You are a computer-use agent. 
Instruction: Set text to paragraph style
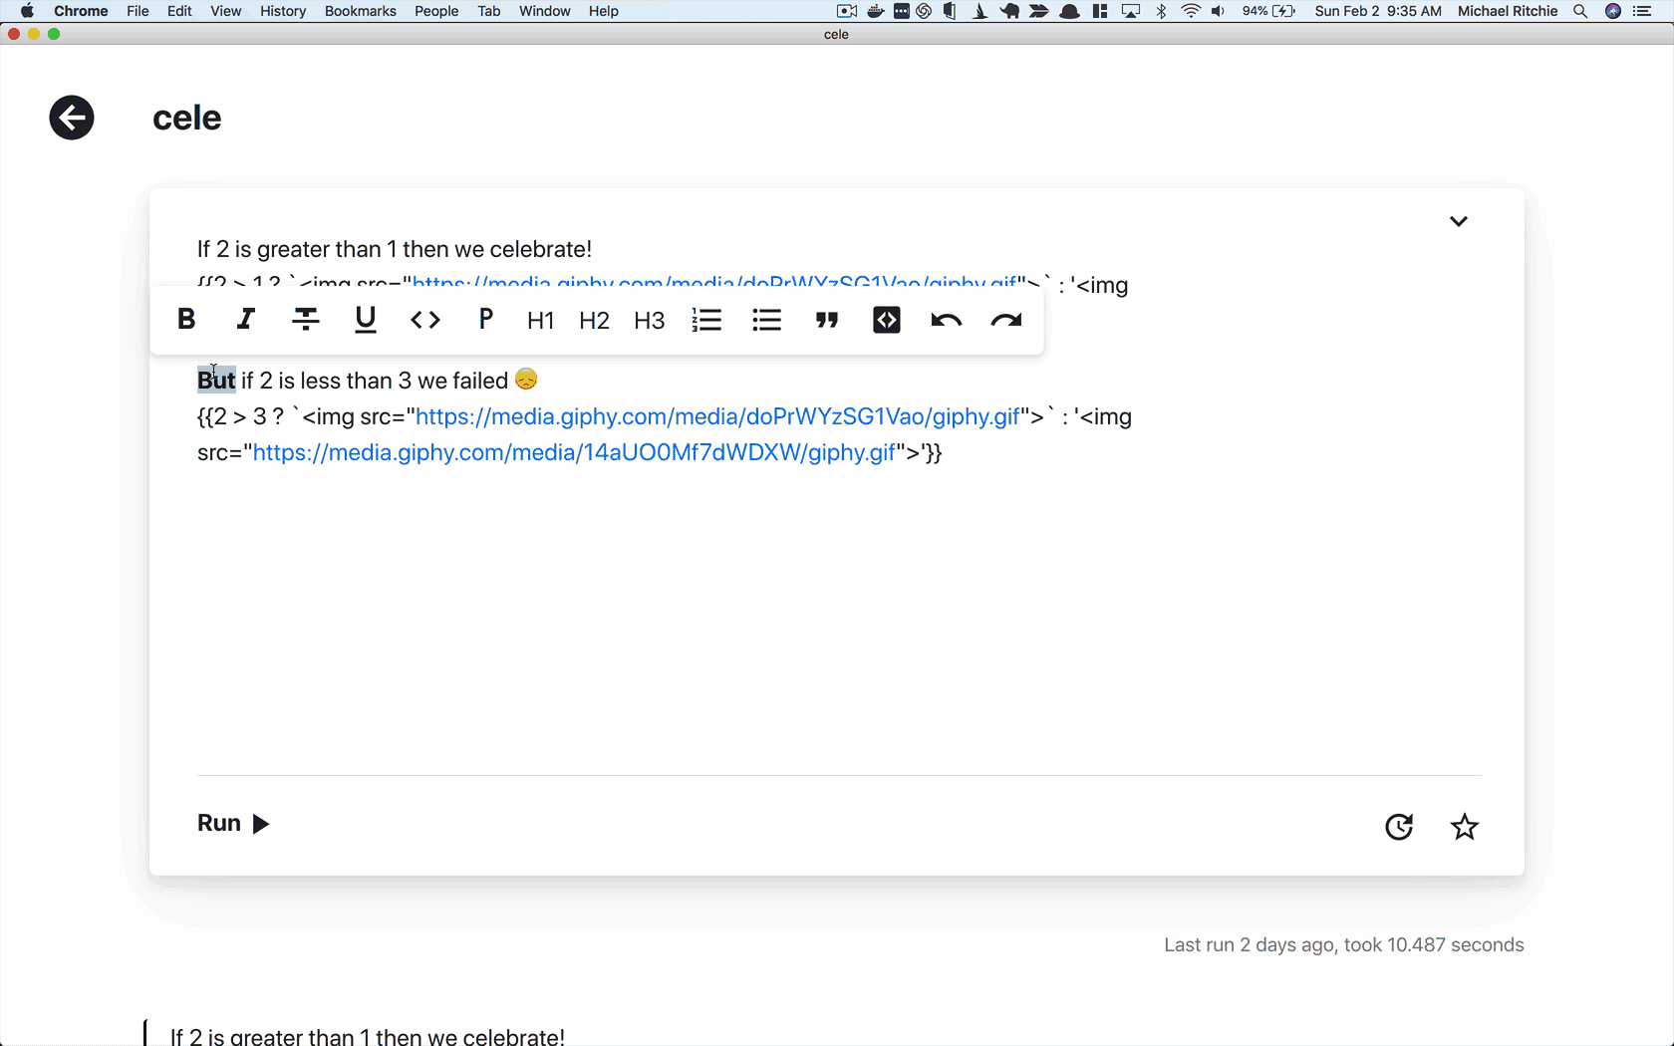coord(485,320)
